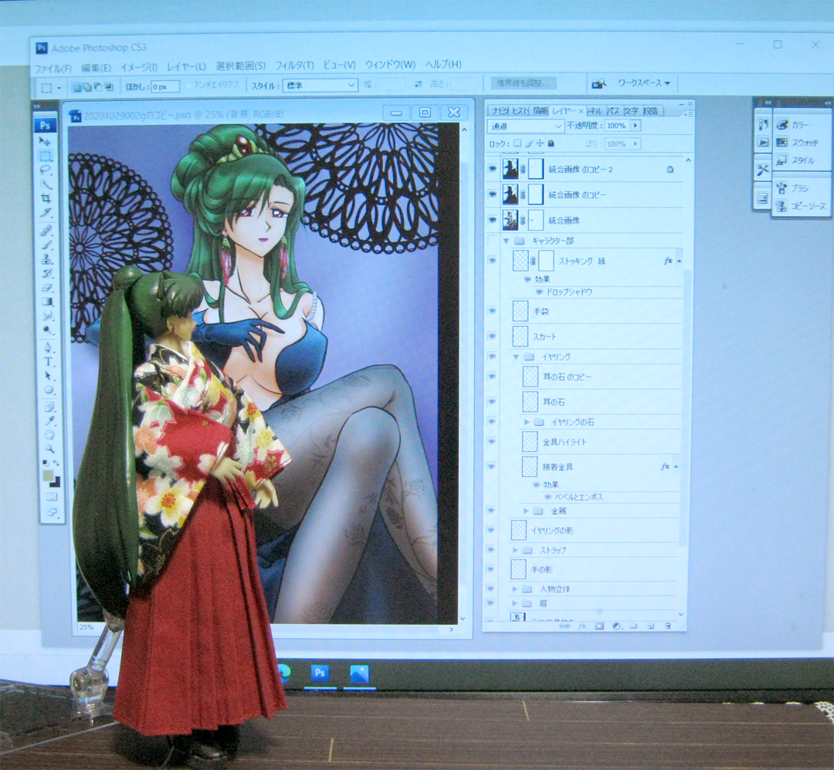Open the スタイル 標準 dropdown

click(x=320, y=85)
